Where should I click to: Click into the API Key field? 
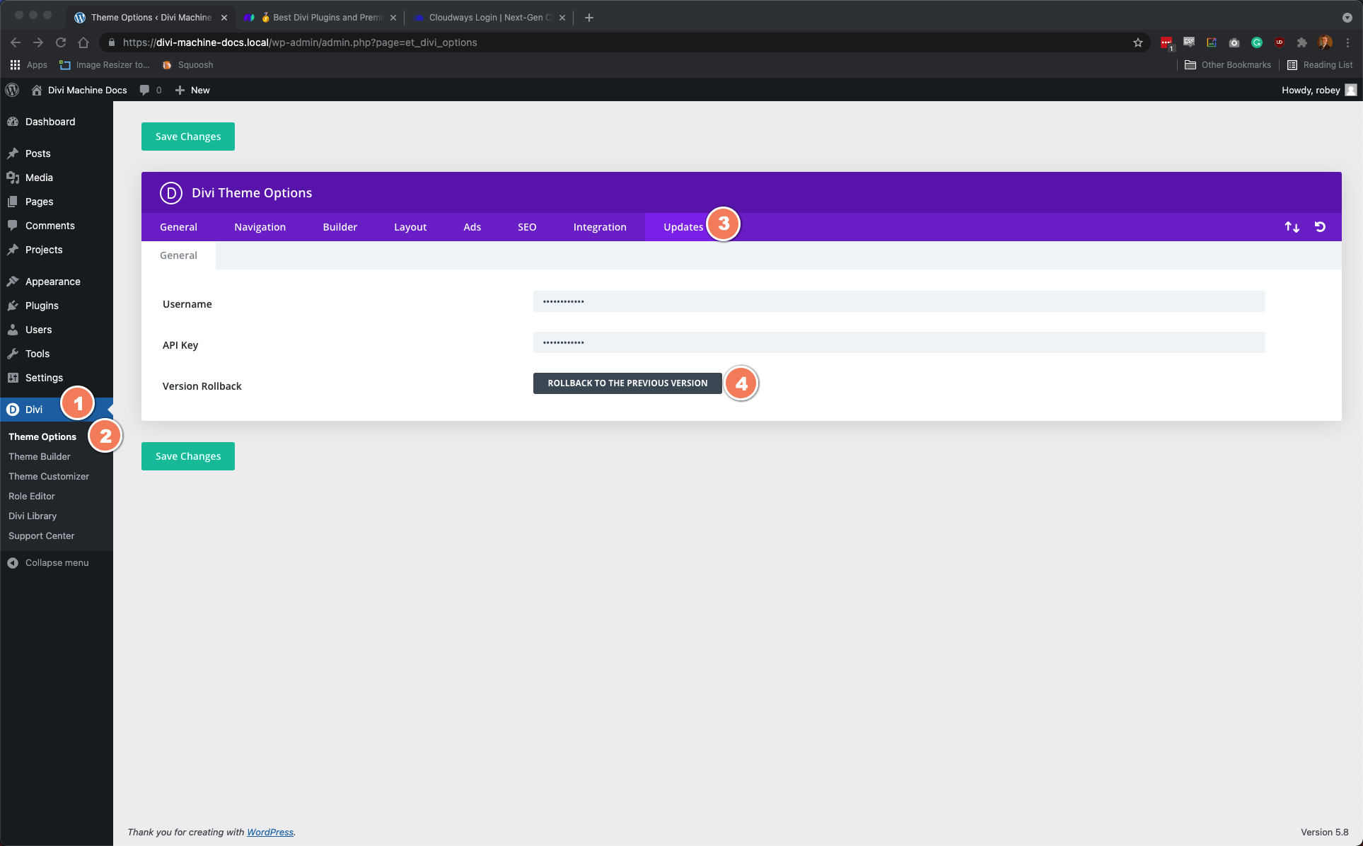899,342
